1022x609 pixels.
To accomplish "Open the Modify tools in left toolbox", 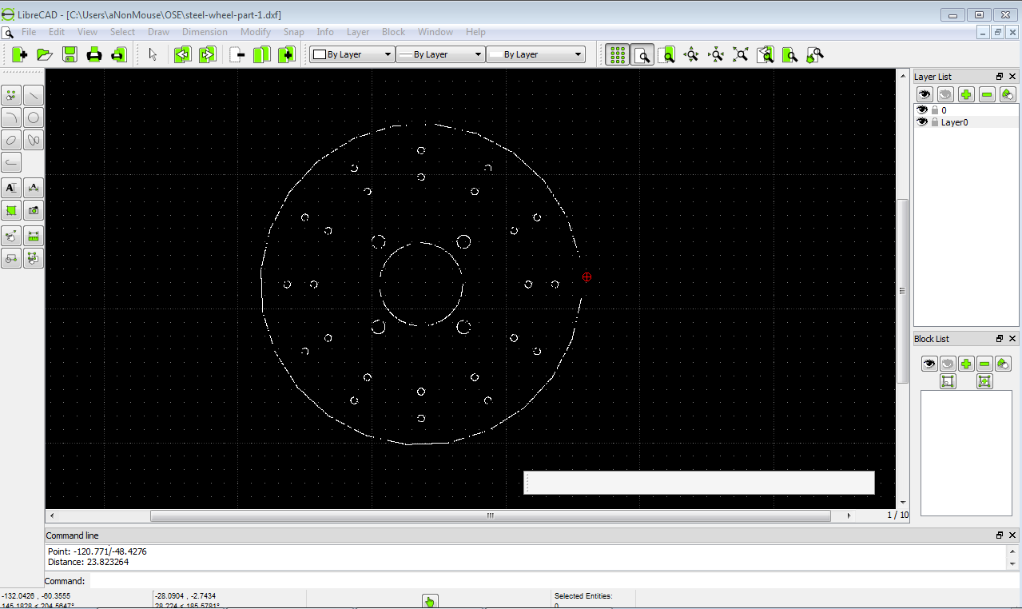I will pyautogui.click(x=11, y=235).
